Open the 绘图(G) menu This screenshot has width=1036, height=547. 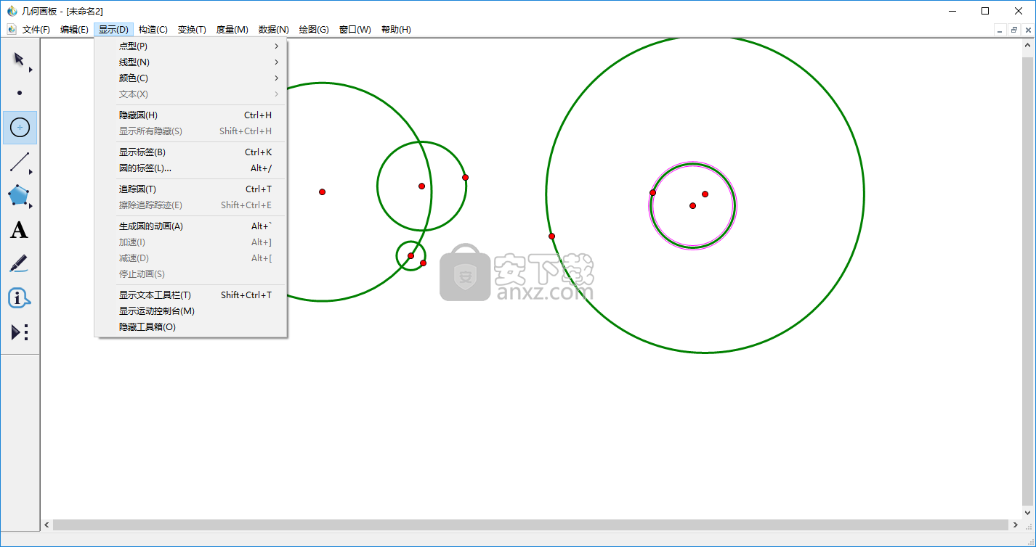[314, 30]
